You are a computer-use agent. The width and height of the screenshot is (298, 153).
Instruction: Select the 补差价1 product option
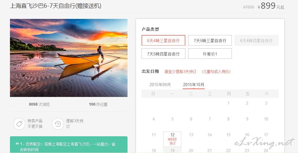[210, 54]
